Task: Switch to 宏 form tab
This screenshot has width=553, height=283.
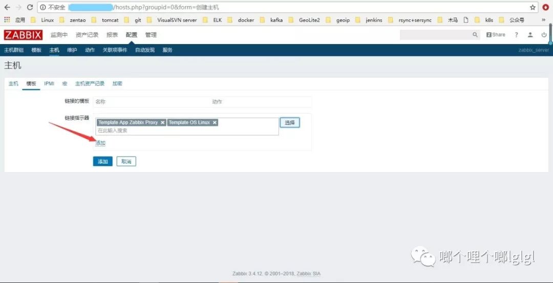Action: 65,83
